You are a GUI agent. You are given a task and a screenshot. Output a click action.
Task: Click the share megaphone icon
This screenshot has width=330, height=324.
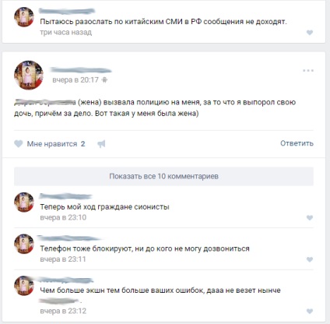click(x=101, y=144)
